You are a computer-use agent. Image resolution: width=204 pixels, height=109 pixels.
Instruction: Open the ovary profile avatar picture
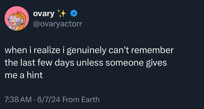[x=17, y=19]
